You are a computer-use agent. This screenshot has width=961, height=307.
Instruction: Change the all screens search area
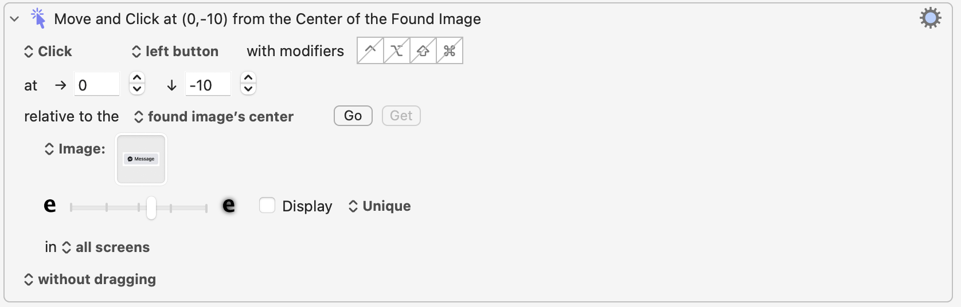[x=106, y=247]
